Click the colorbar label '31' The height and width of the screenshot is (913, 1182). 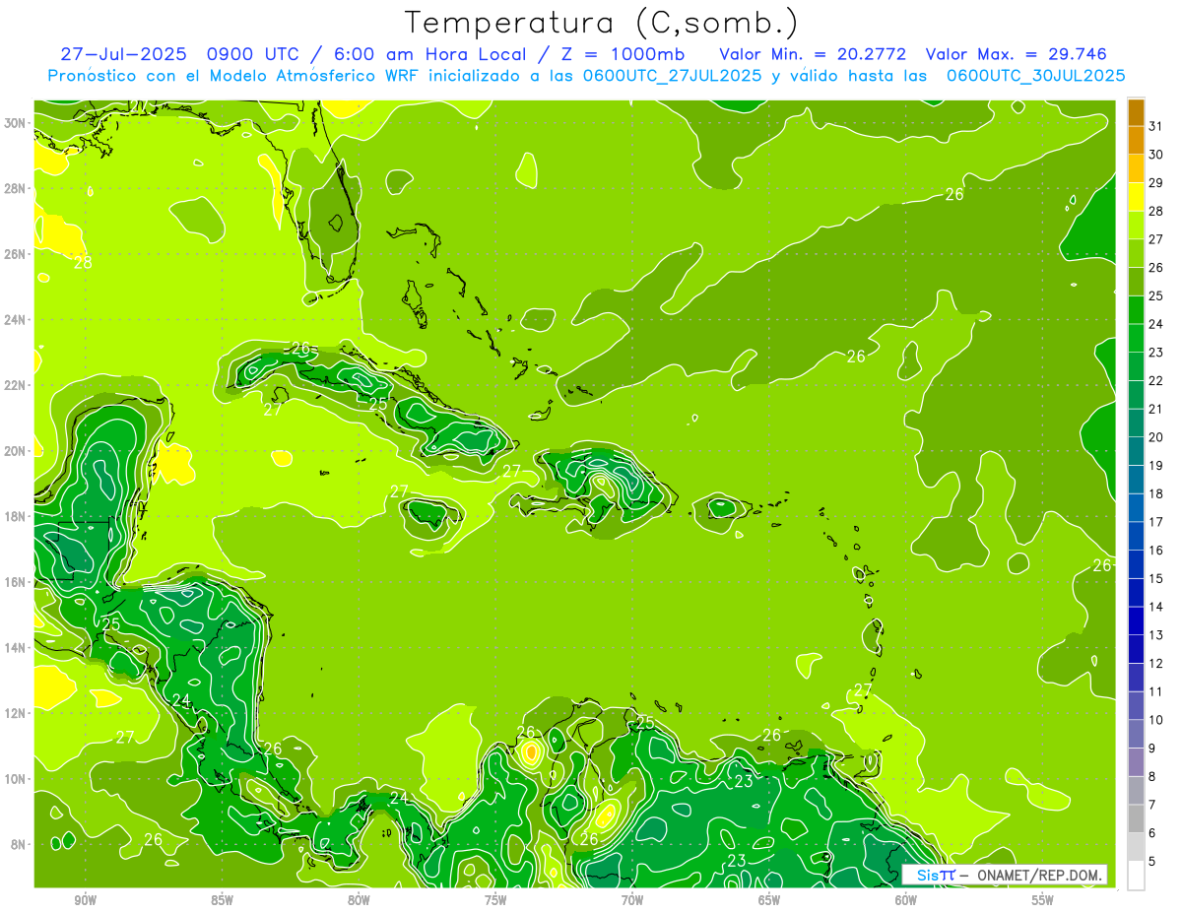click(1156, 125)
